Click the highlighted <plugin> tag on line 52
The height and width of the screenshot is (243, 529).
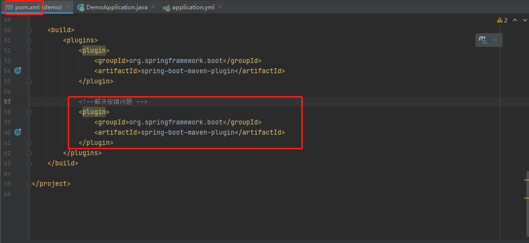(94, 51)
